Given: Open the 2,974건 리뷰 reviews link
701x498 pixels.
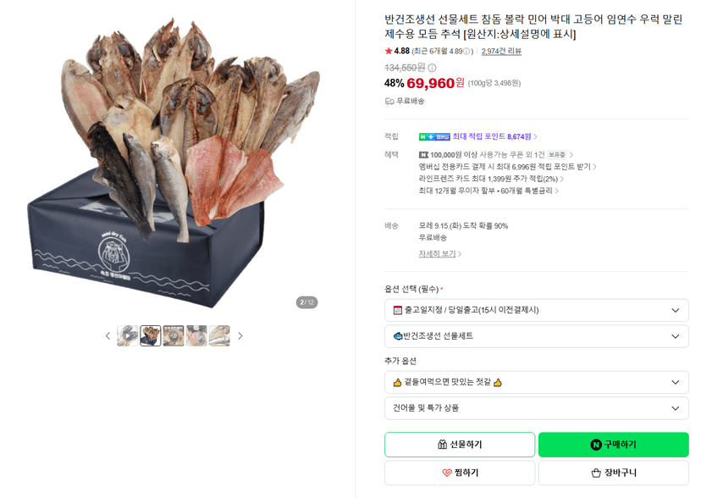Looking at the screenshot, I should pos(501,52).
